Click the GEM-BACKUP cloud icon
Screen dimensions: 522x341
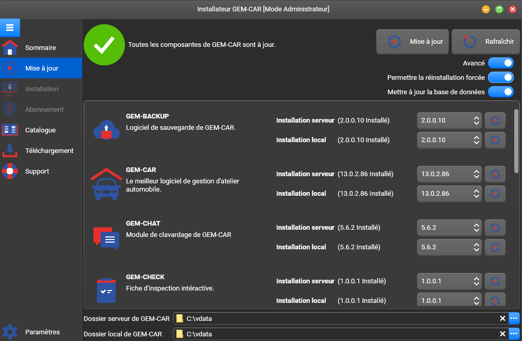(x=106, y=130)
